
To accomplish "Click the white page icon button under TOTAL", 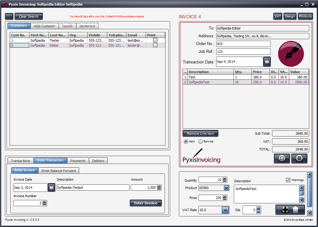I will tap(282, 158).
